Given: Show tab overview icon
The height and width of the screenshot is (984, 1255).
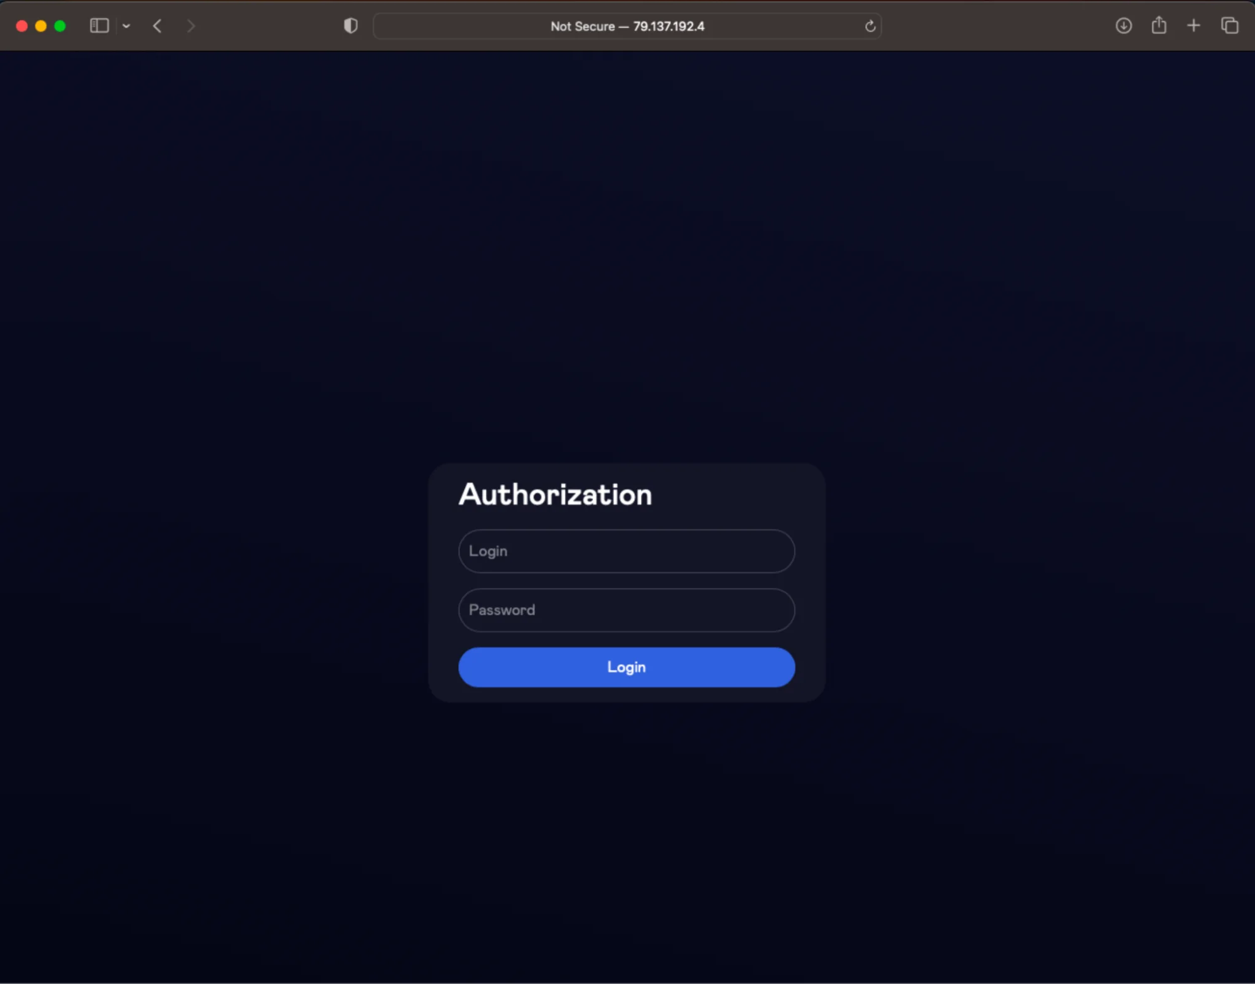Looking at the screenshot, I should point(1229,26).
